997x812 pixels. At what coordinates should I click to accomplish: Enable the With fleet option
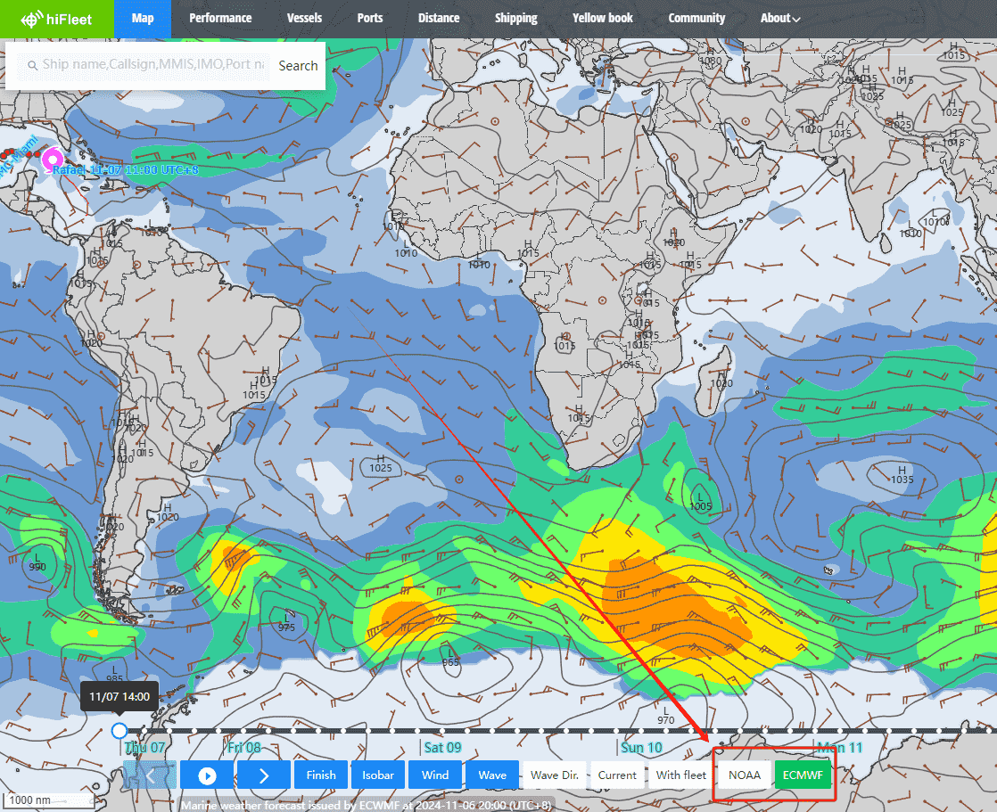point(681,775)
